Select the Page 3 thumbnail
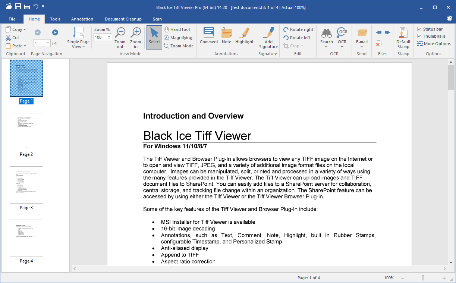The height and width of the screenshot is (283, 456). [x=26, y=185]
